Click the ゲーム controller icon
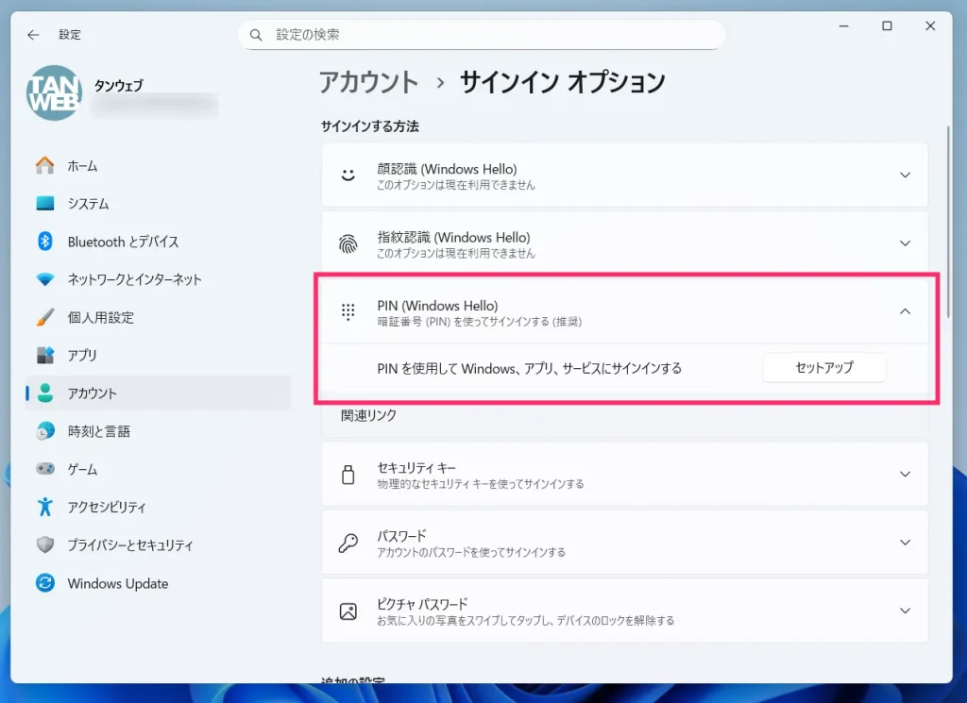 (45, 469)
